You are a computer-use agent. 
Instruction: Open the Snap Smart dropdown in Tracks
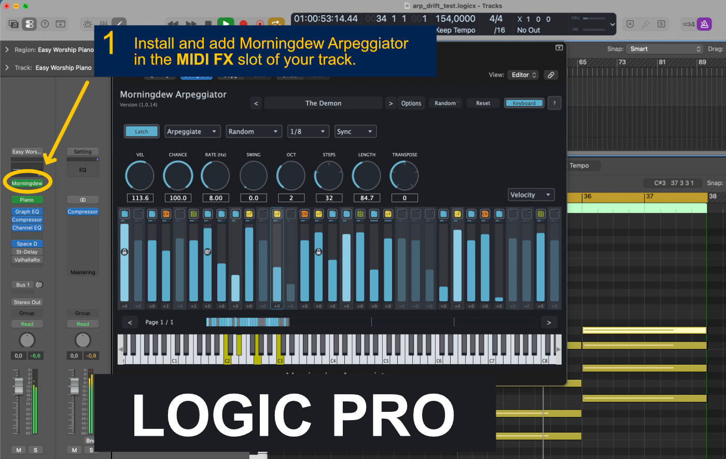coord(664,49)
